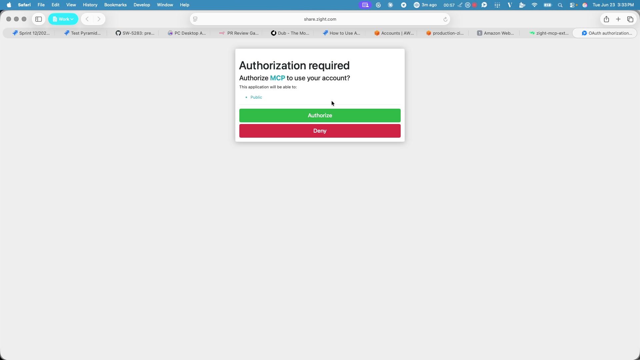Switch to the production-zi... tab
640x360 pixels.
(445, 33)
